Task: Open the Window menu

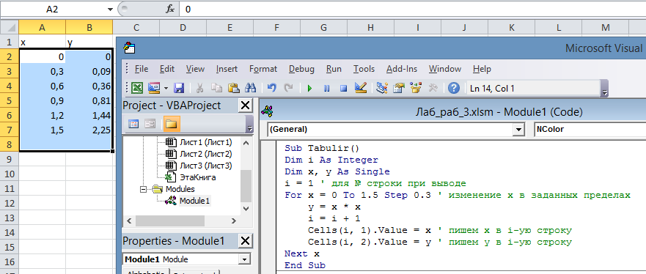Action: tap(445, 69)
